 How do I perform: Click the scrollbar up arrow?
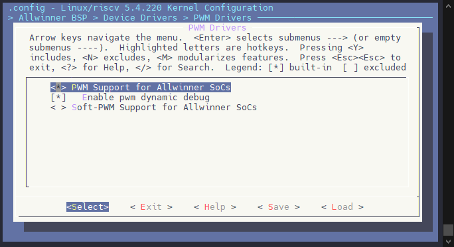click(x=448, y=6)
